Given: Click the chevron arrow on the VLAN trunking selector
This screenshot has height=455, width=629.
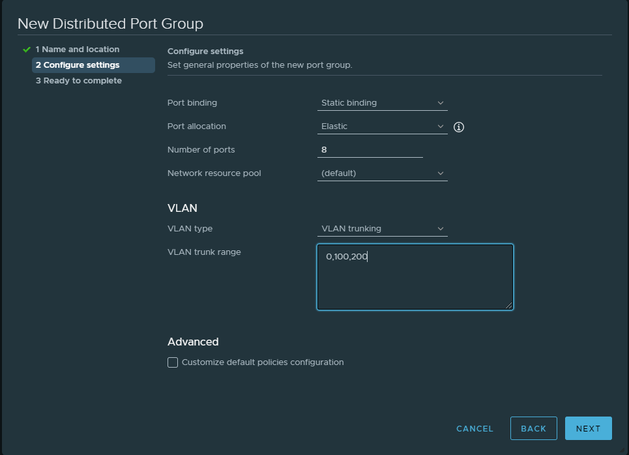Looking at the screenshot, I should [441, 229].
